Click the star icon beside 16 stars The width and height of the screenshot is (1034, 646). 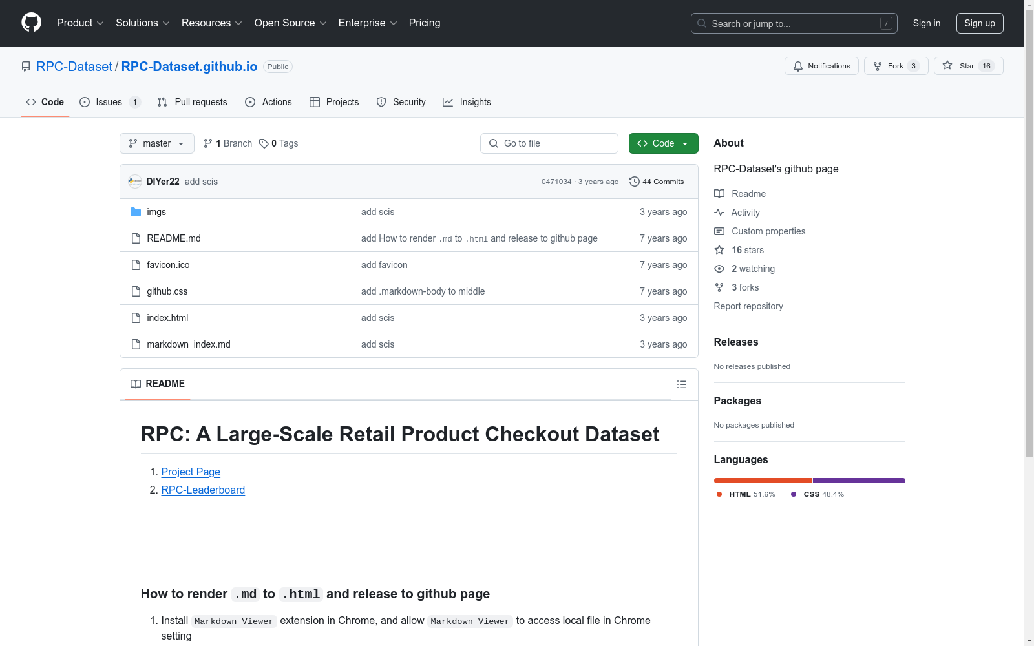[x=719, y=250]
